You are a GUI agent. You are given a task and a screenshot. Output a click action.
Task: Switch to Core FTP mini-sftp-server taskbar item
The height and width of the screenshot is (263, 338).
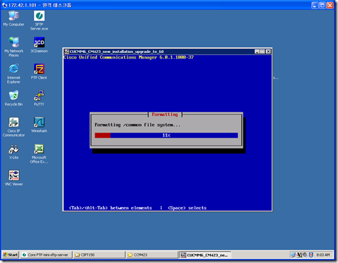click(46, 254)
